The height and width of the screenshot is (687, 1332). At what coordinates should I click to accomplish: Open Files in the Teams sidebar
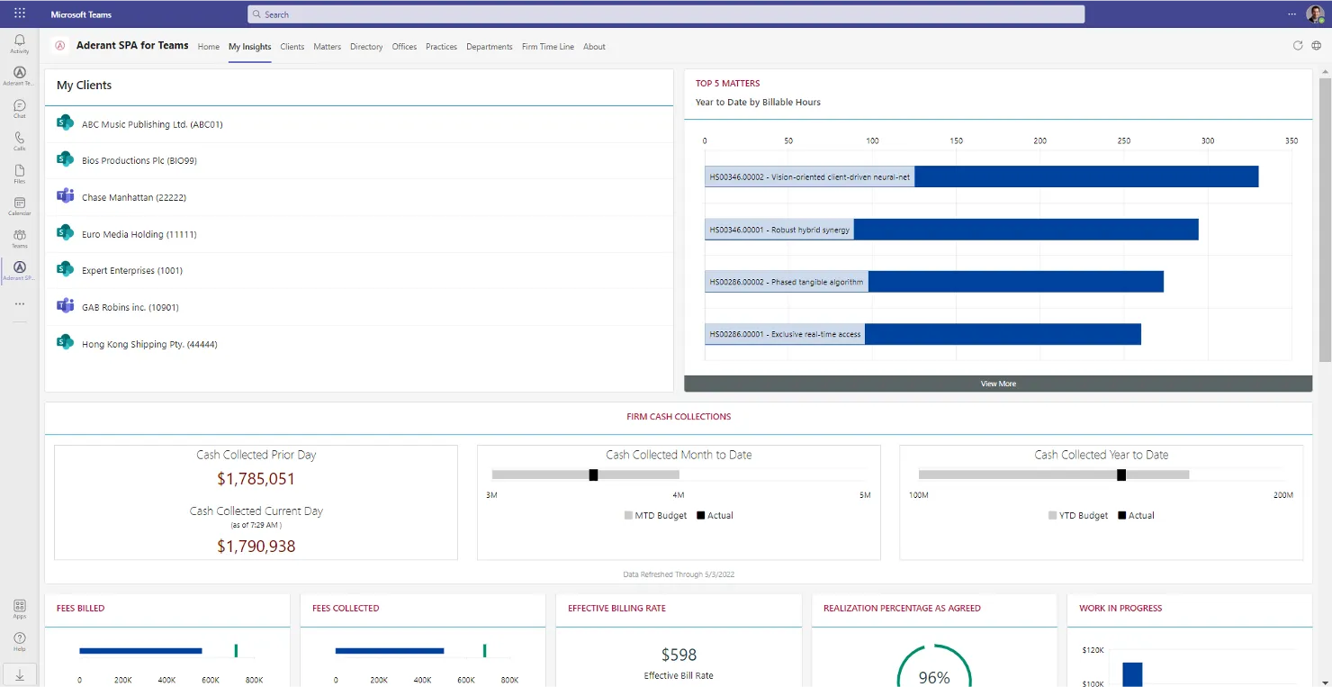pyautogui.click(x=19, y=173)
